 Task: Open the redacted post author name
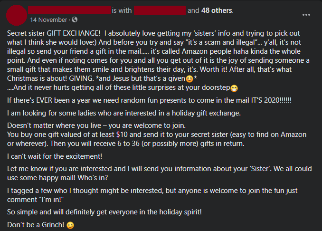(x=69, y=10)
